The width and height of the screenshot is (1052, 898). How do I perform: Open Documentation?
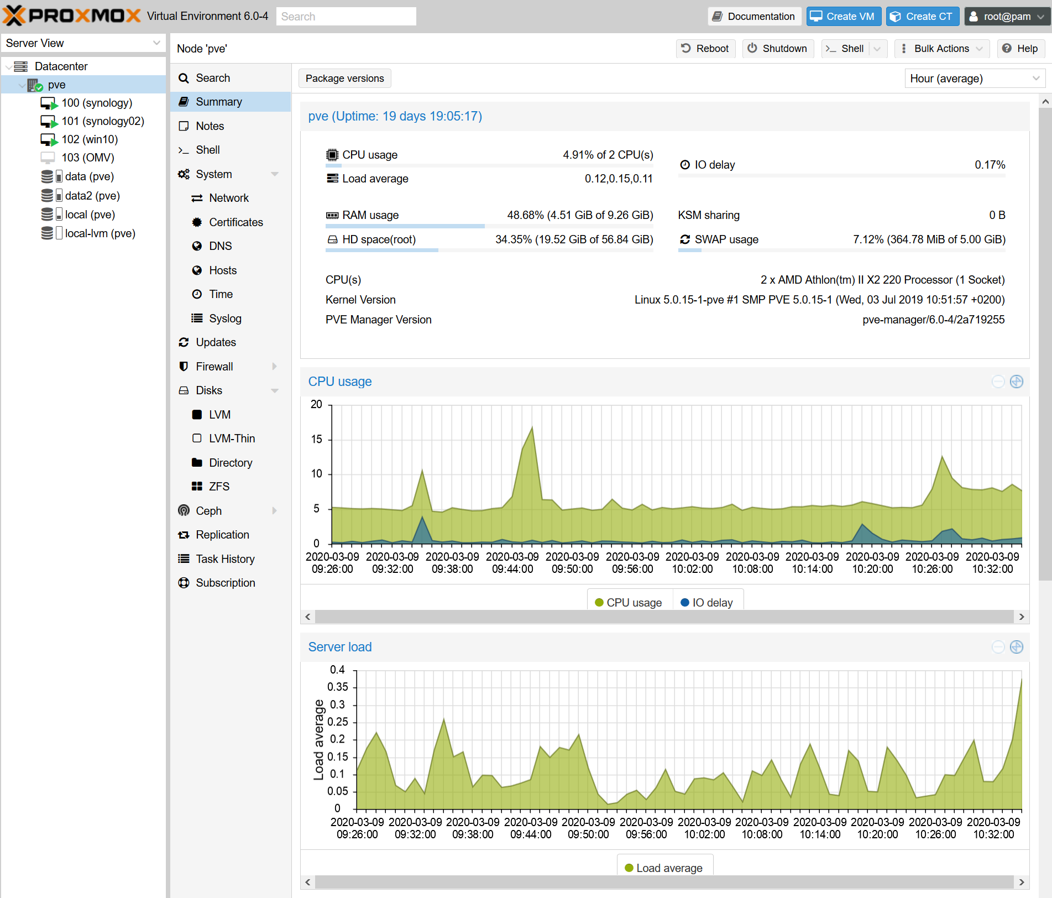coord(755,17)
